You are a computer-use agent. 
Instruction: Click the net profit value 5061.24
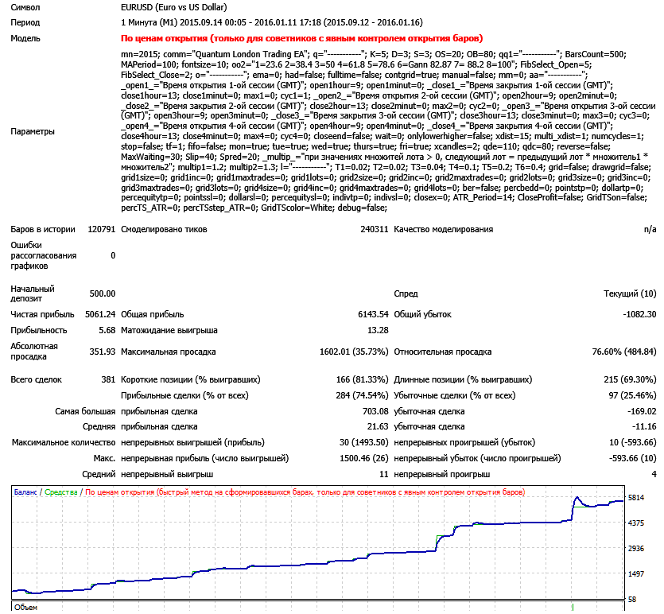(x=100, y=315)
